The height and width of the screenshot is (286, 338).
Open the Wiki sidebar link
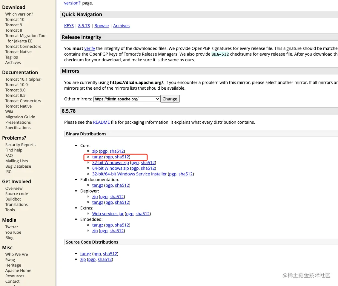[9, 111]
